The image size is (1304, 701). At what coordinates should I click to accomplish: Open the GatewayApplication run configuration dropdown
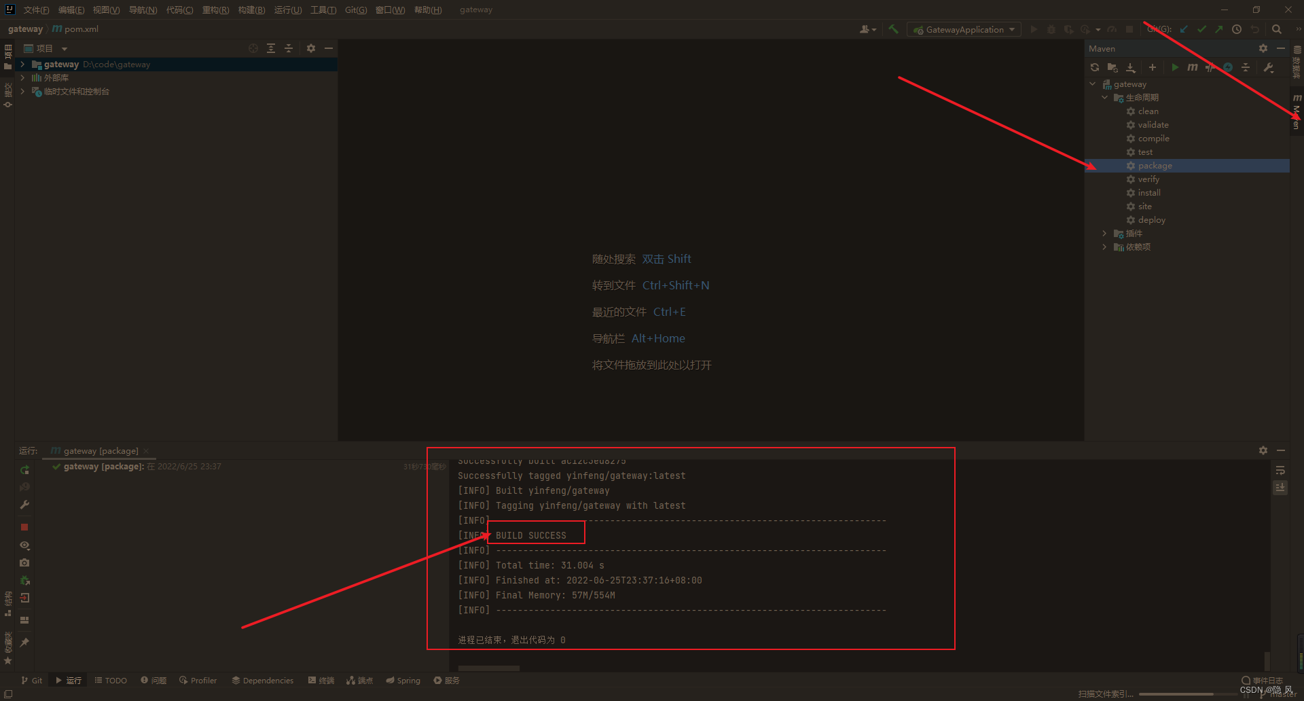[964, 29]
